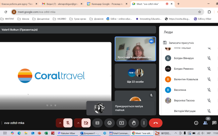Mute Валентин Ковальов microphone icon
The width and height of the screenshot is (218, 136).
[x=209, y=79]
